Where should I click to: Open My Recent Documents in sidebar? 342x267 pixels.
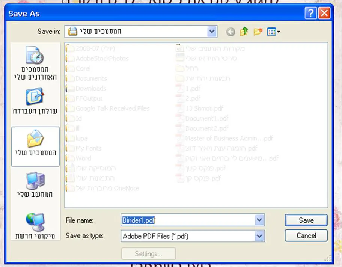point(35,64)
